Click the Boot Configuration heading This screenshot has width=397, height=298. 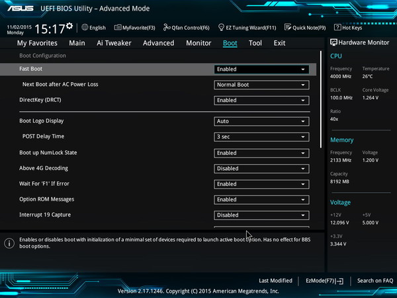42,56
